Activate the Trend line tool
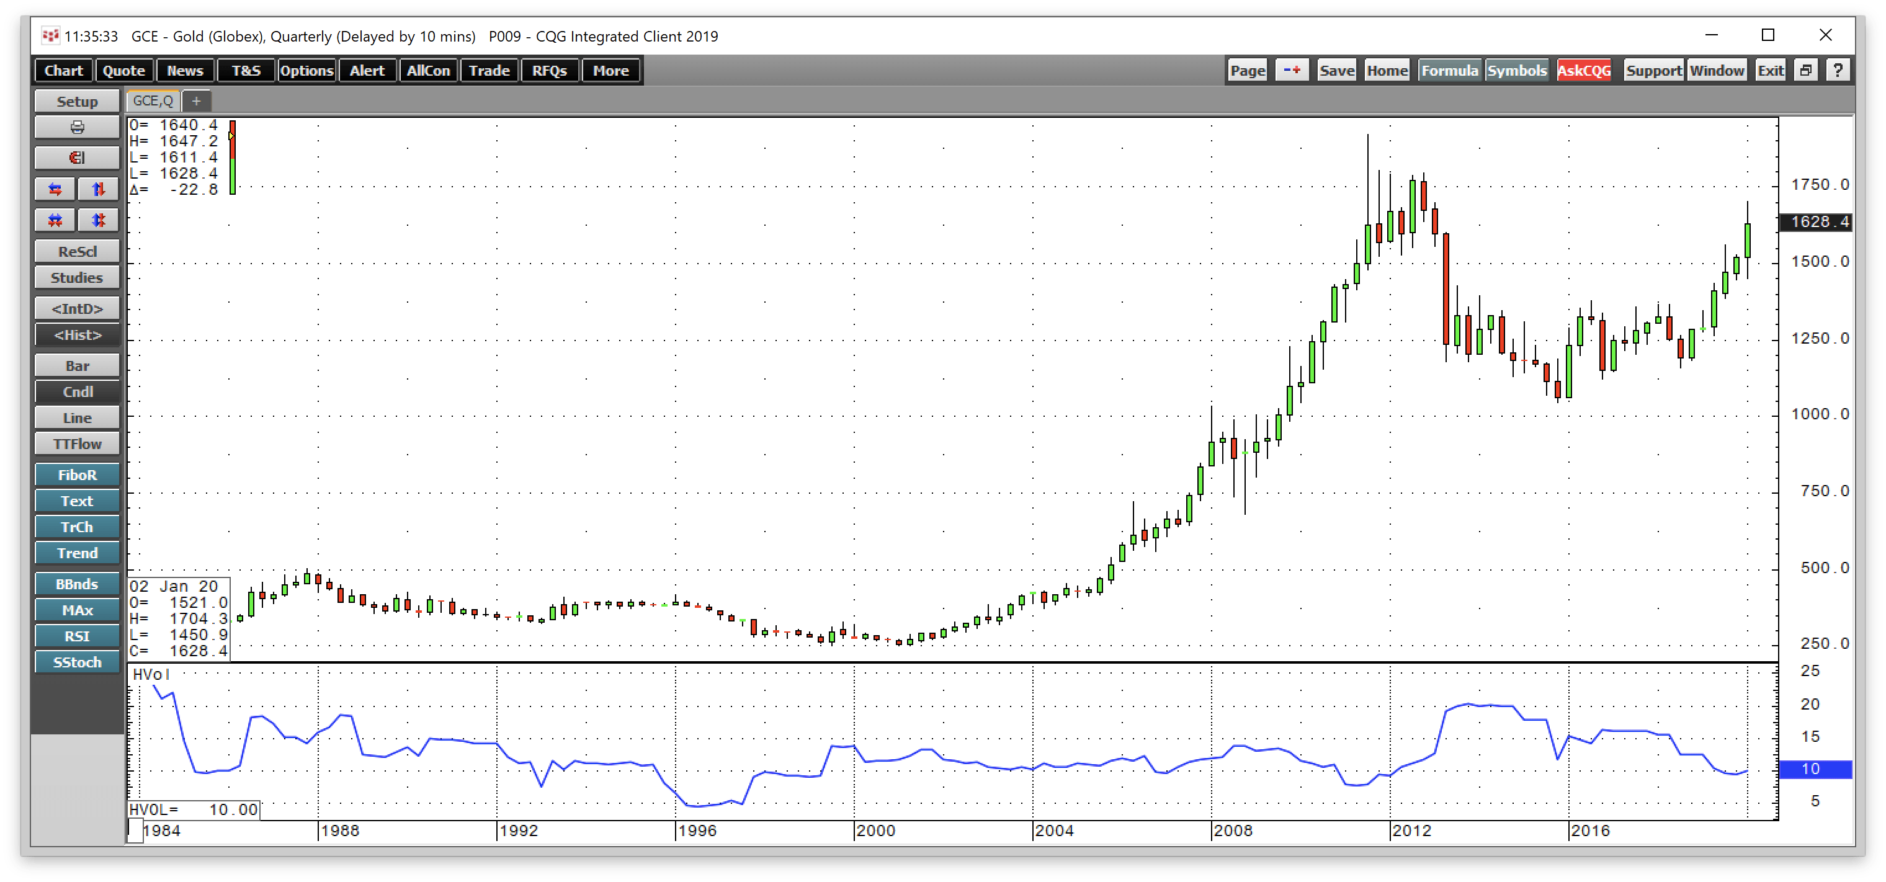This screenshot has width=1886, height=882. [x=77, y=553]
